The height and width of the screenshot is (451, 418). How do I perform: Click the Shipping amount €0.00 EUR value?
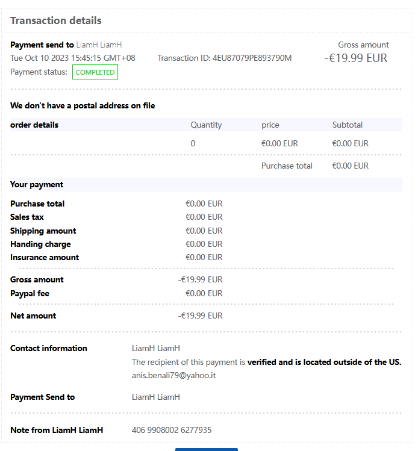pyautogui.click(x=204, y=231)
